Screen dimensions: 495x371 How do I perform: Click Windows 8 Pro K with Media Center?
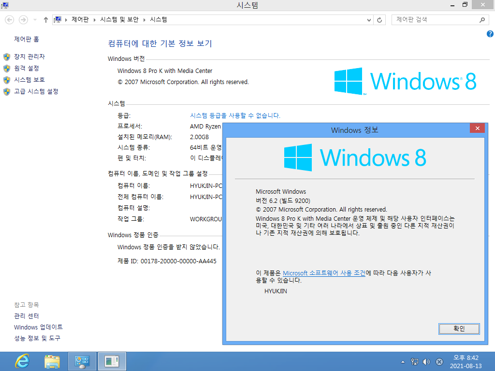coord(165,71)
